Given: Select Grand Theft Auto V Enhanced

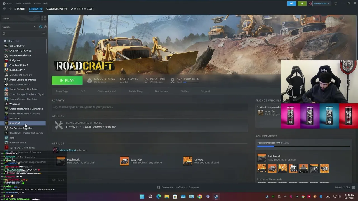Looking at the screenshot, I should (26, 109).
